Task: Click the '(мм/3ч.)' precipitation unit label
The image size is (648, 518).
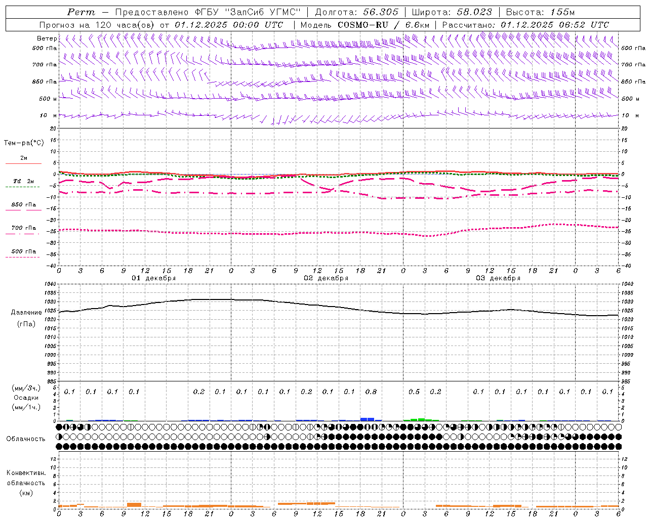Action: click(x=26, y=388)
